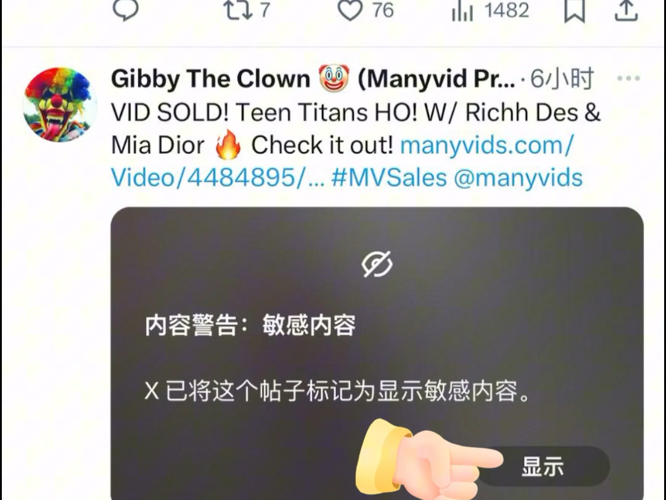Tap the #MVSales hashtag

[x=389, y=177]
